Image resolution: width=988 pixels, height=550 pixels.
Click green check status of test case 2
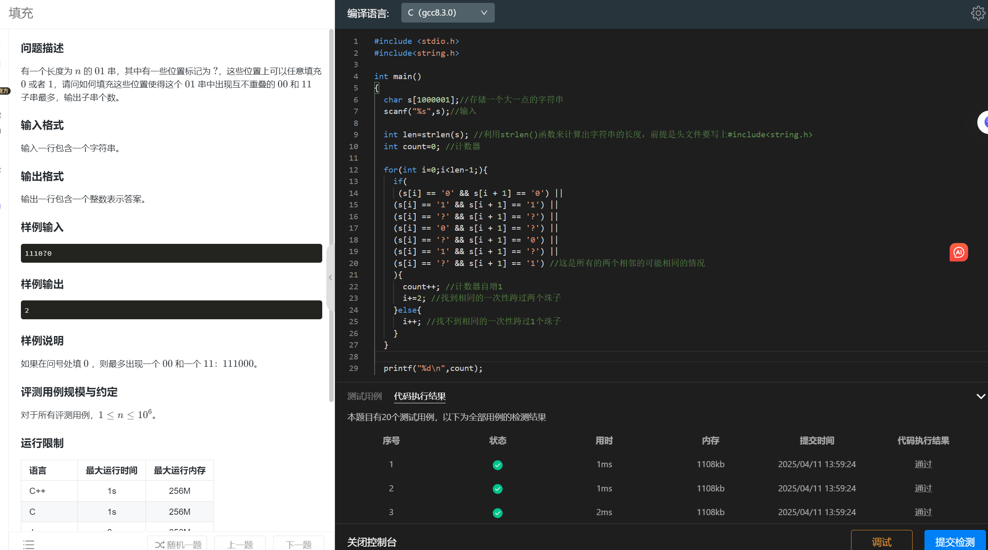497,489
